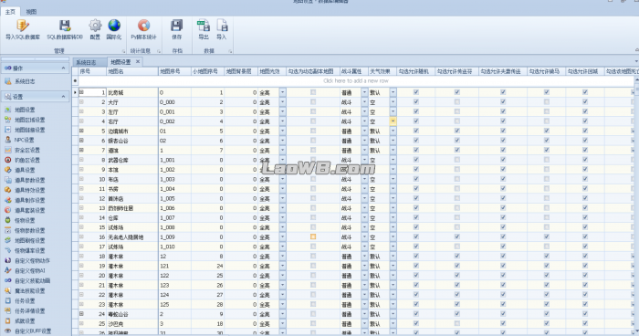
Task: Expand row 24 detail plus box
Action: coord(81,314)
